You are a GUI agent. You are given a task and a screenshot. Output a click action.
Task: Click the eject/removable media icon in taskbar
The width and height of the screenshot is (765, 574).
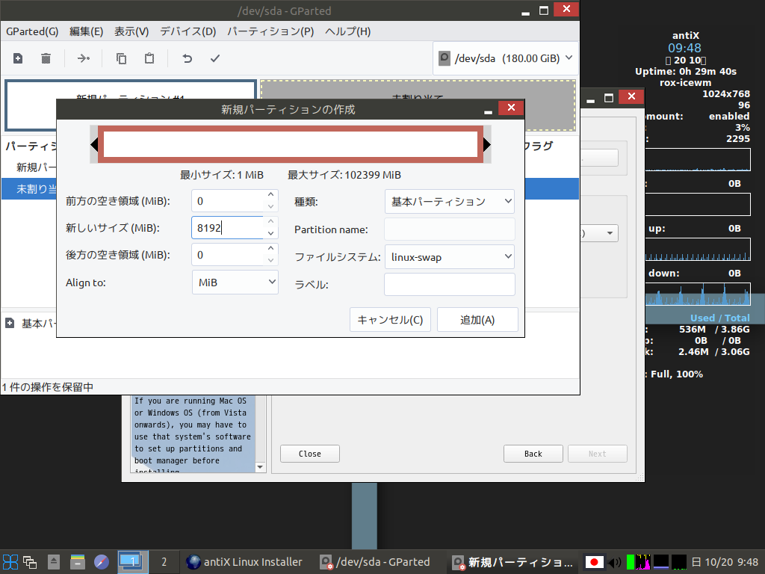[54, 562]
